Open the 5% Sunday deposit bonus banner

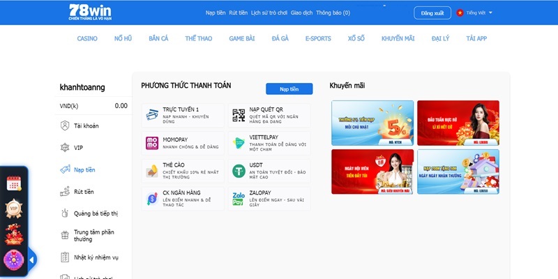tap(372, 123)
